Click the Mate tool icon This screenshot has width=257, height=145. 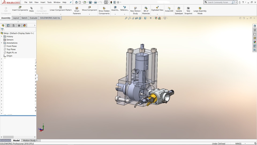click(x=31, y=9)
